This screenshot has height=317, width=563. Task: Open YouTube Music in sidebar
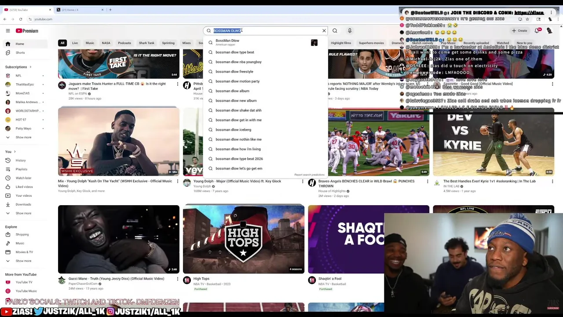tap(26, 291)
